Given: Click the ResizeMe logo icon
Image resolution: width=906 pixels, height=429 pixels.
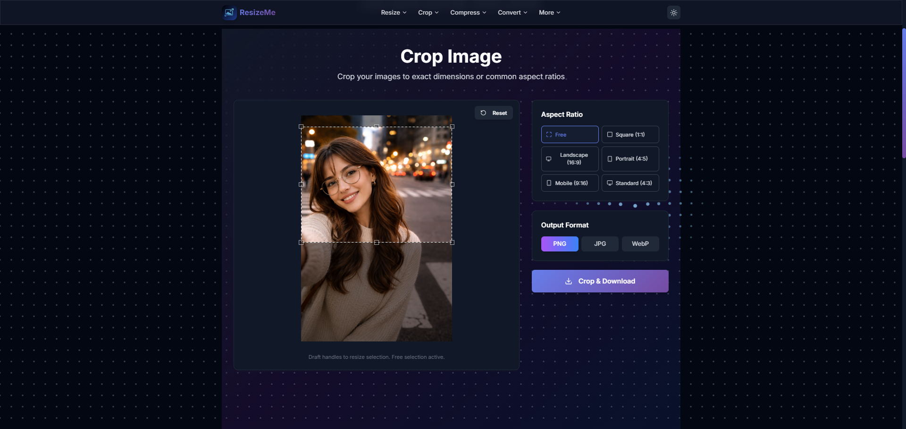Looking at the screenshot, I should 229,13.
